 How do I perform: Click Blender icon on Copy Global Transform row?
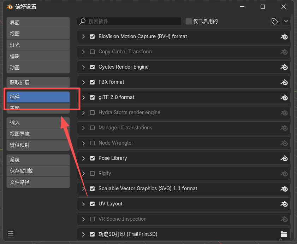pyautogui.click(x=284, y=52)
